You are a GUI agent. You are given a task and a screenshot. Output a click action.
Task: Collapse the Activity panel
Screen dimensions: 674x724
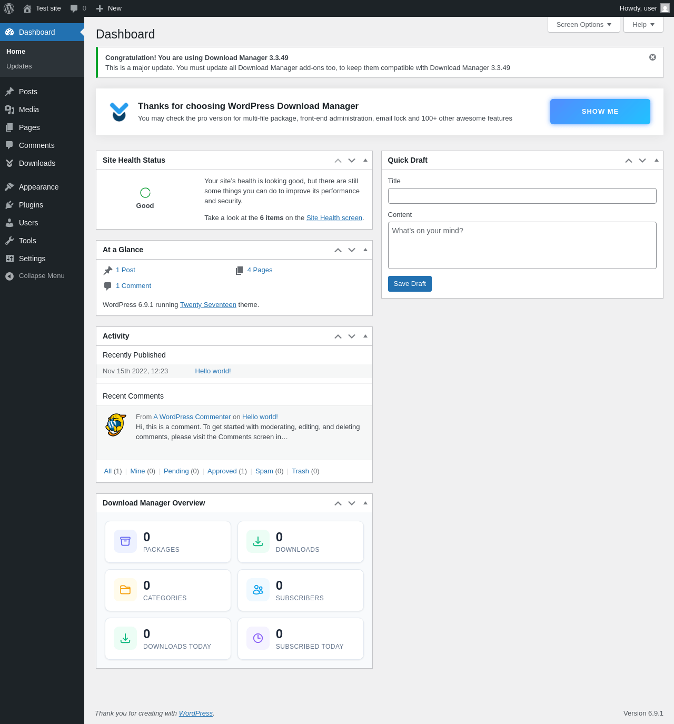[365, 336]
